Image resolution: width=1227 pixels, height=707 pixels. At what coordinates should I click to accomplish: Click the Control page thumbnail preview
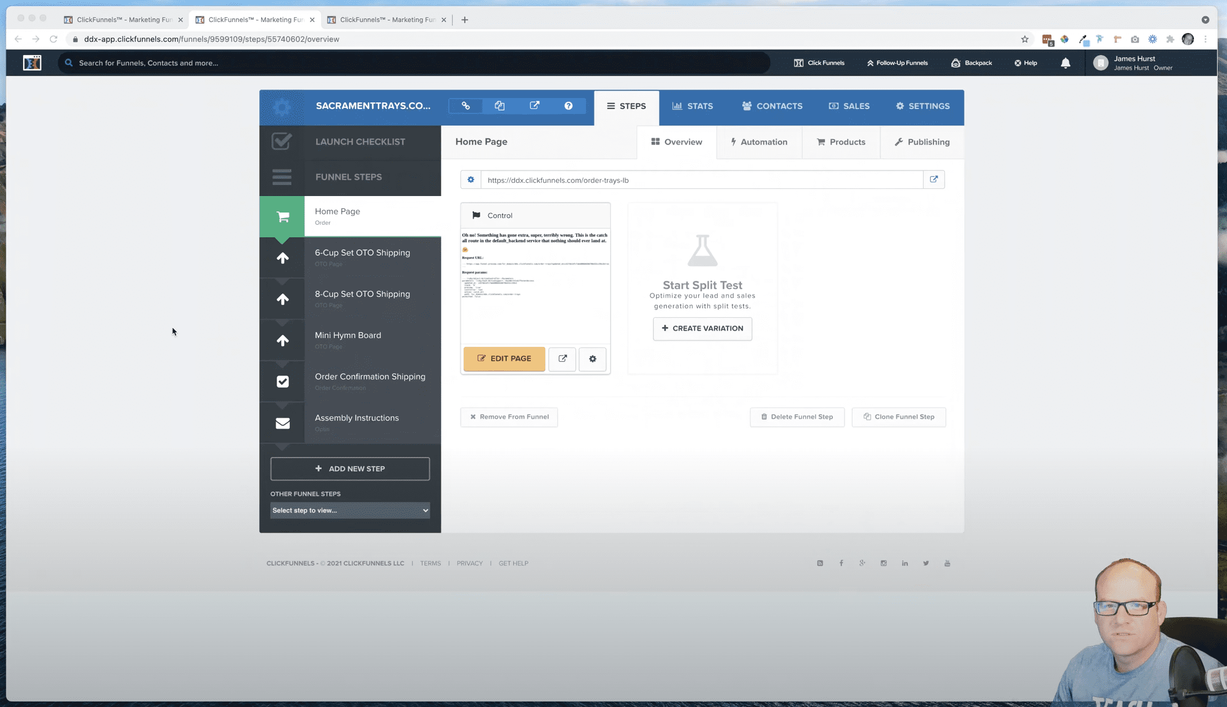pos(535,285)
